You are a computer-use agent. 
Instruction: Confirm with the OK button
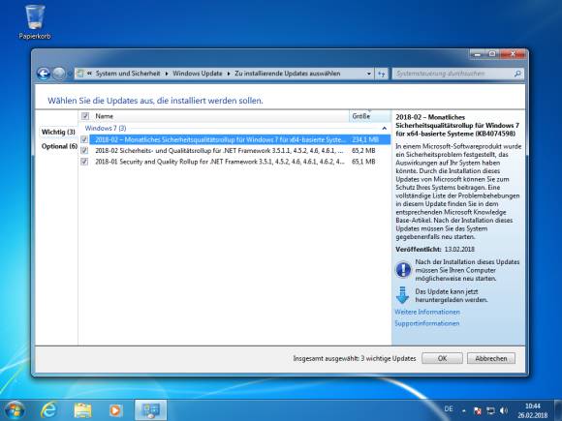click(442, 358)
